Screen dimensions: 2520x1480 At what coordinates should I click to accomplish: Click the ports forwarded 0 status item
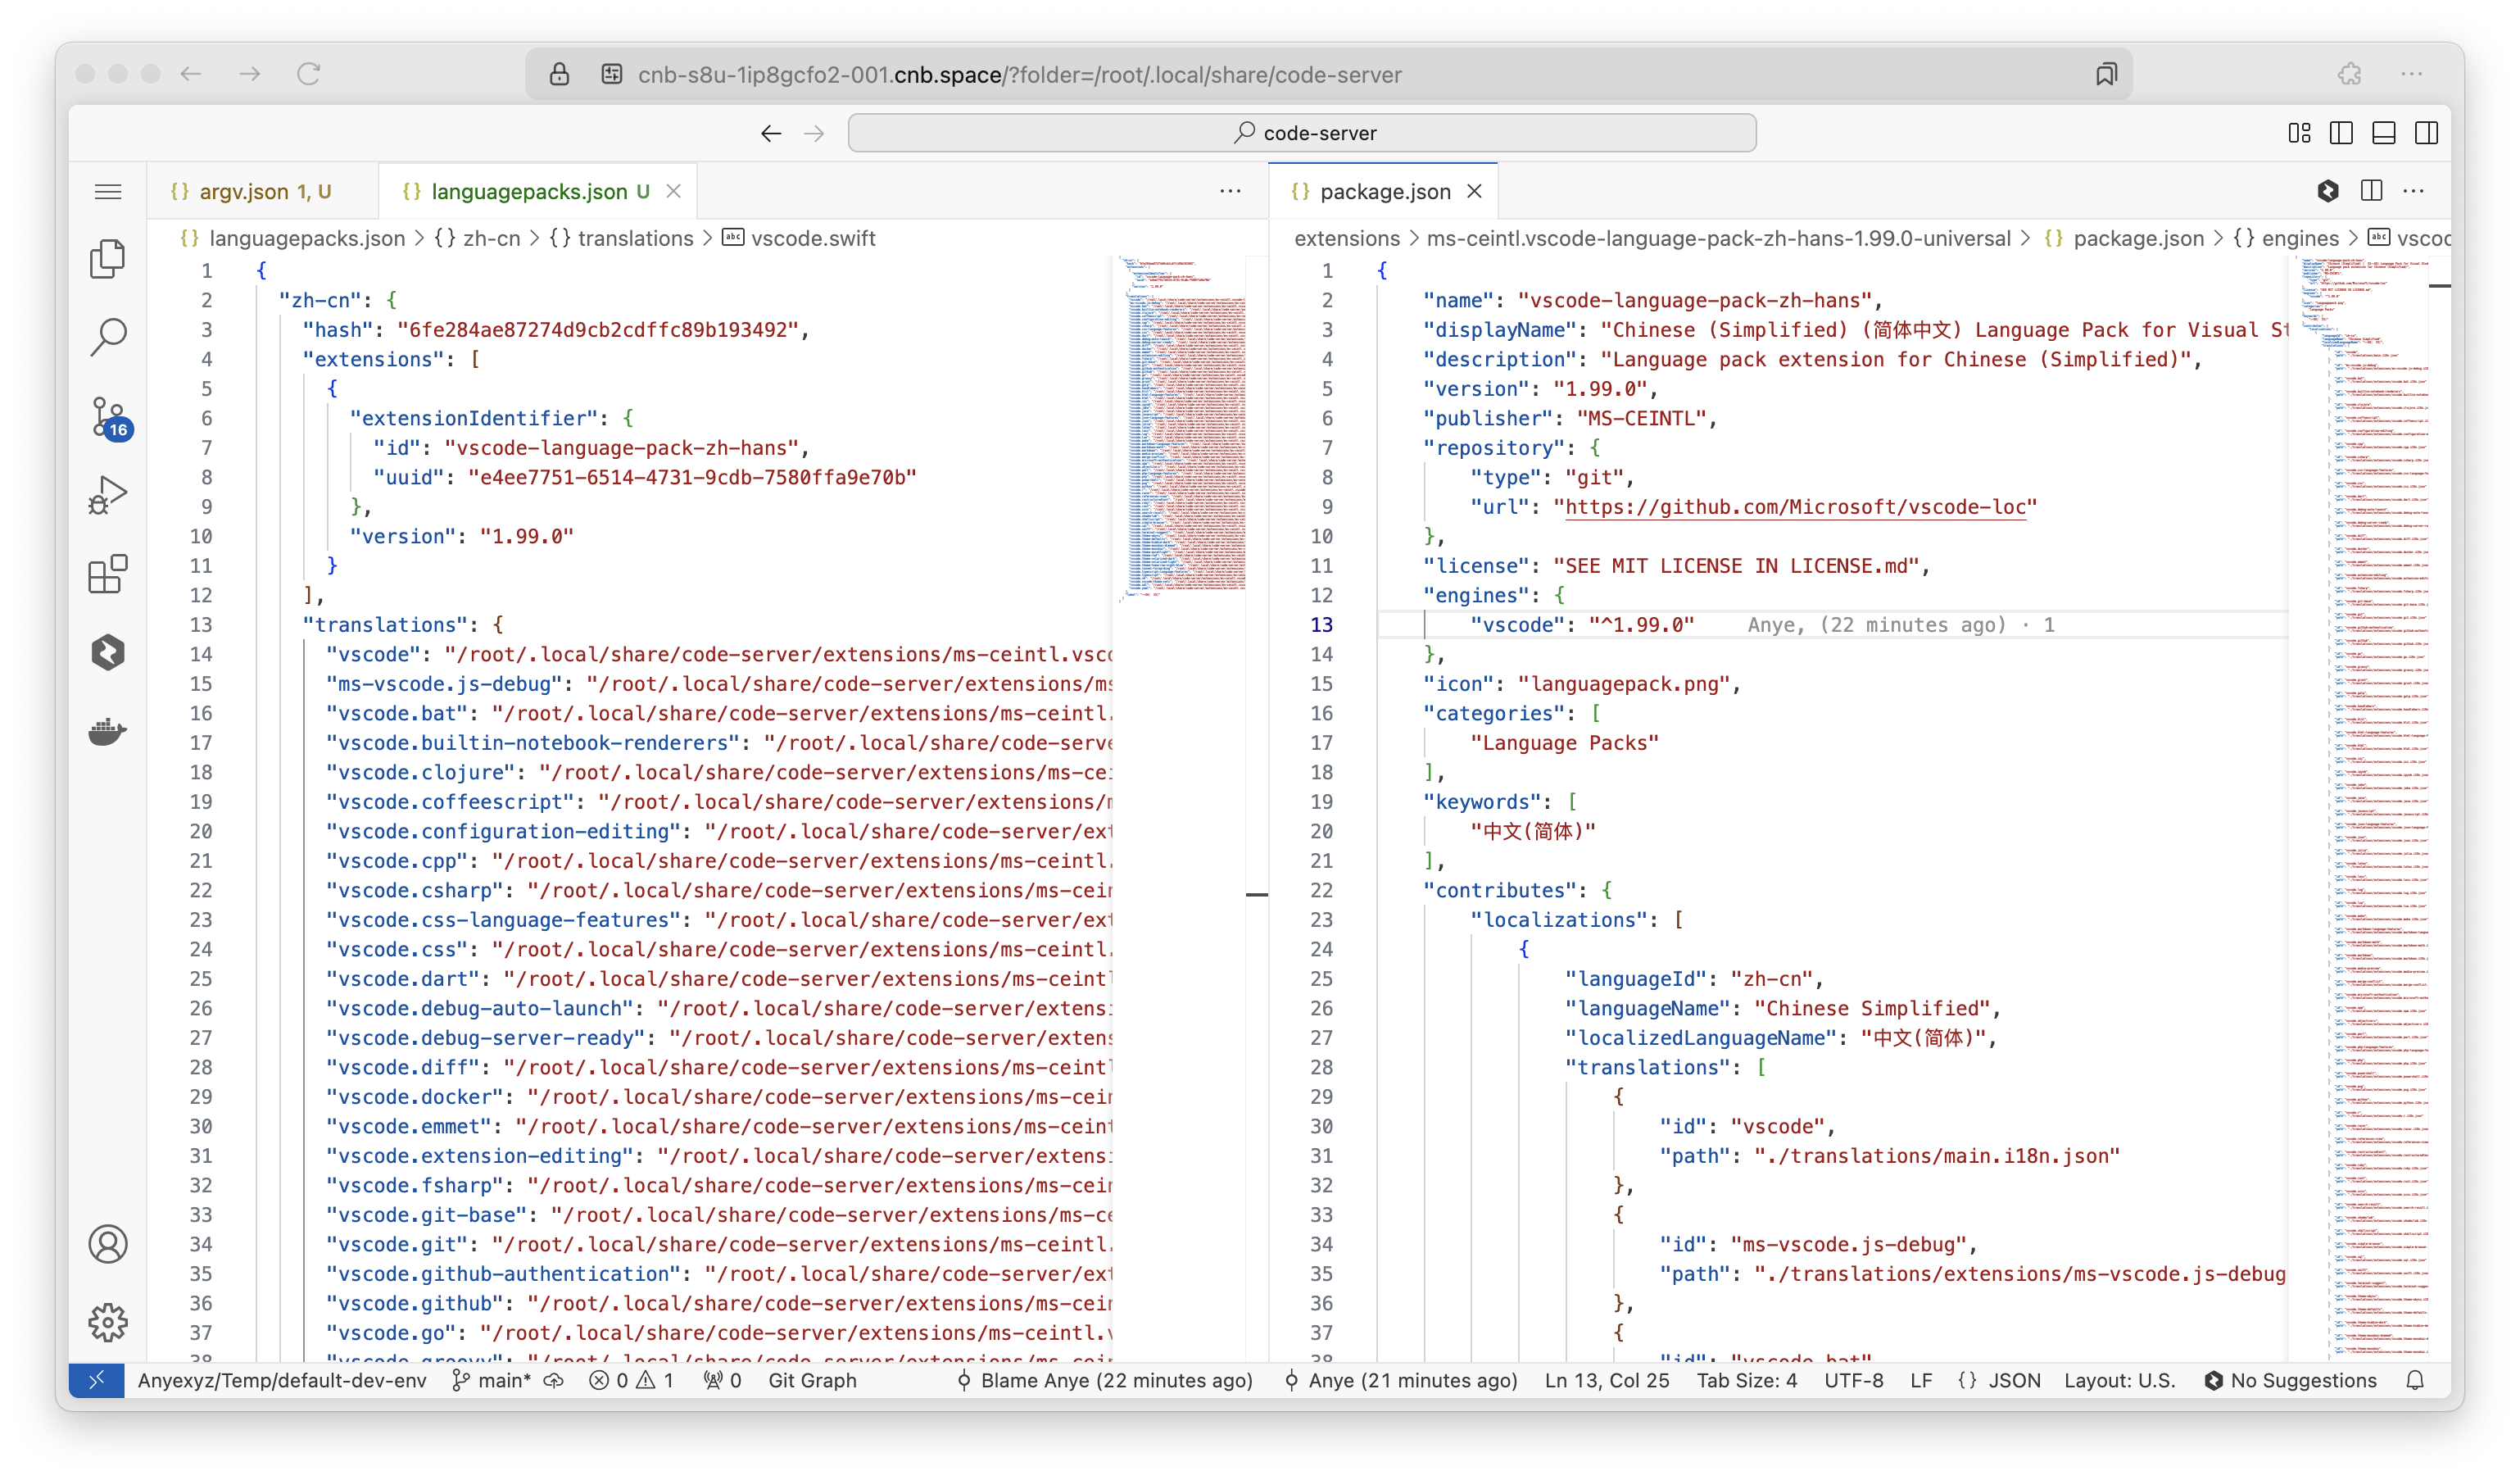pyautogui.click(x=722, y=1380)
